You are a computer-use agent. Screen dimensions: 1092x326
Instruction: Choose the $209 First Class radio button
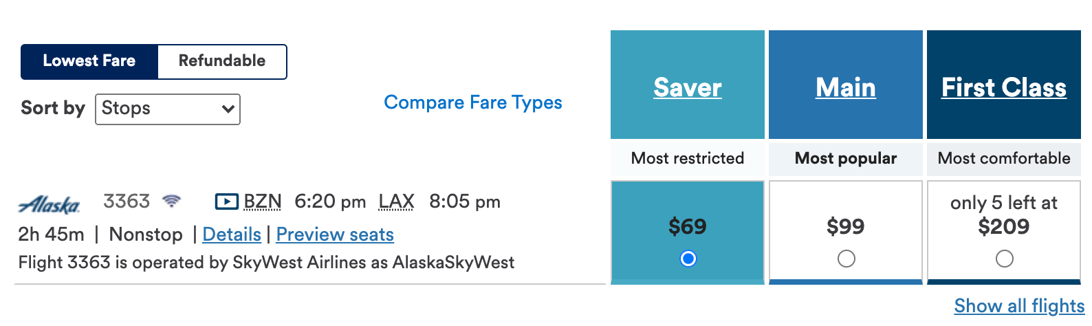click(1004, 259)
